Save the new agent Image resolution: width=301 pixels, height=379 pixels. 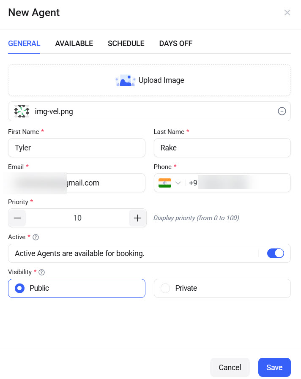(274, 367)
